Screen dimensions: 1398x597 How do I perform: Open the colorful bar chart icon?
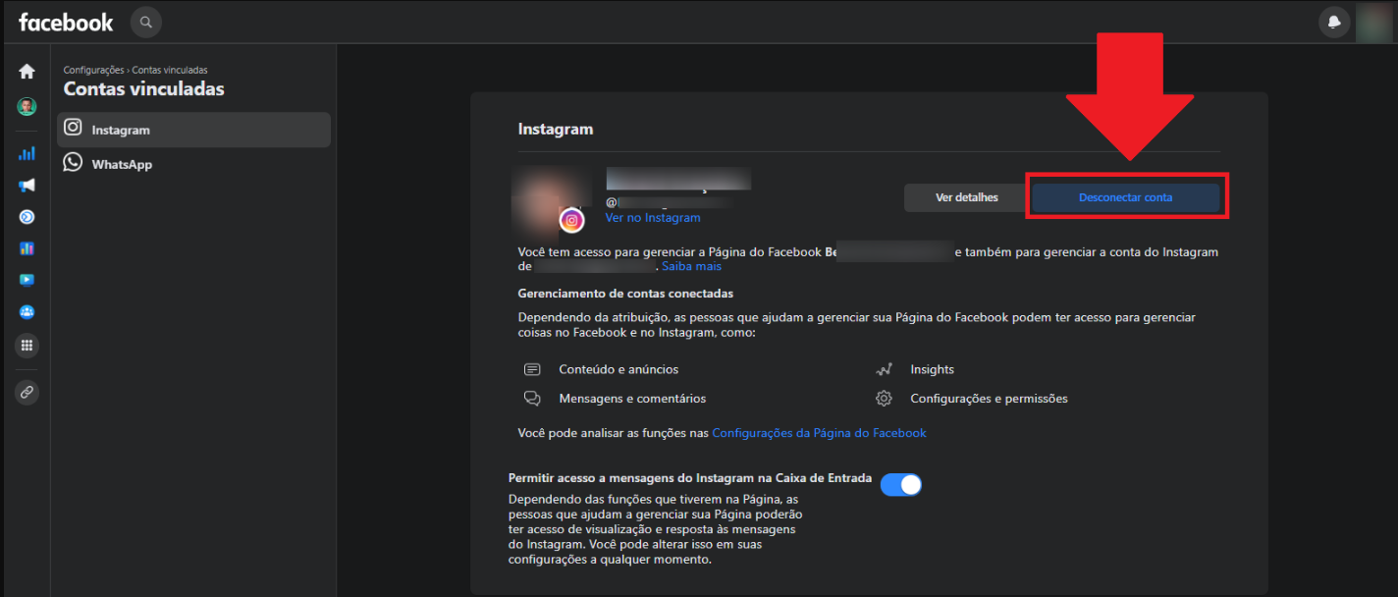click(x=27, y=248)
